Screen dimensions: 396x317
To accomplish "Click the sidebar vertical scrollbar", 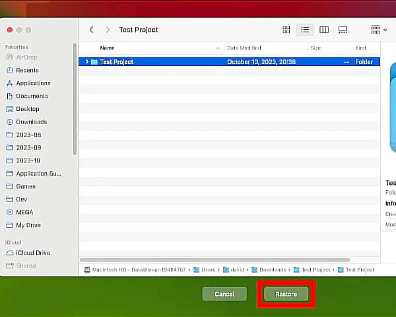I will click(x=75, y=99).
